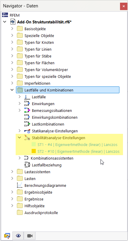
Task: Collapse the Stabilitätsanalyse-Einstellungen node
Action: (20, 138)
